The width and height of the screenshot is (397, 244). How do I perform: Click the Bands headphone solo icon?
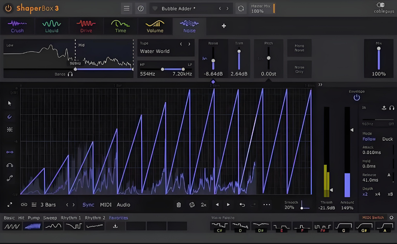tap(70, 74)
